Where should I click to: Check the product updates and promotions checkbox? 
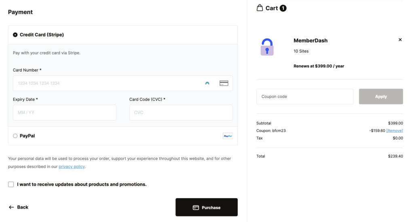(11, 184)
